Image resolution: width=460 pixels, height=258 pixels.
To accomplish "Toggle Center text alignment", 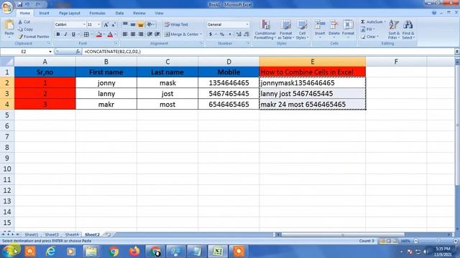I will point(133,34).
